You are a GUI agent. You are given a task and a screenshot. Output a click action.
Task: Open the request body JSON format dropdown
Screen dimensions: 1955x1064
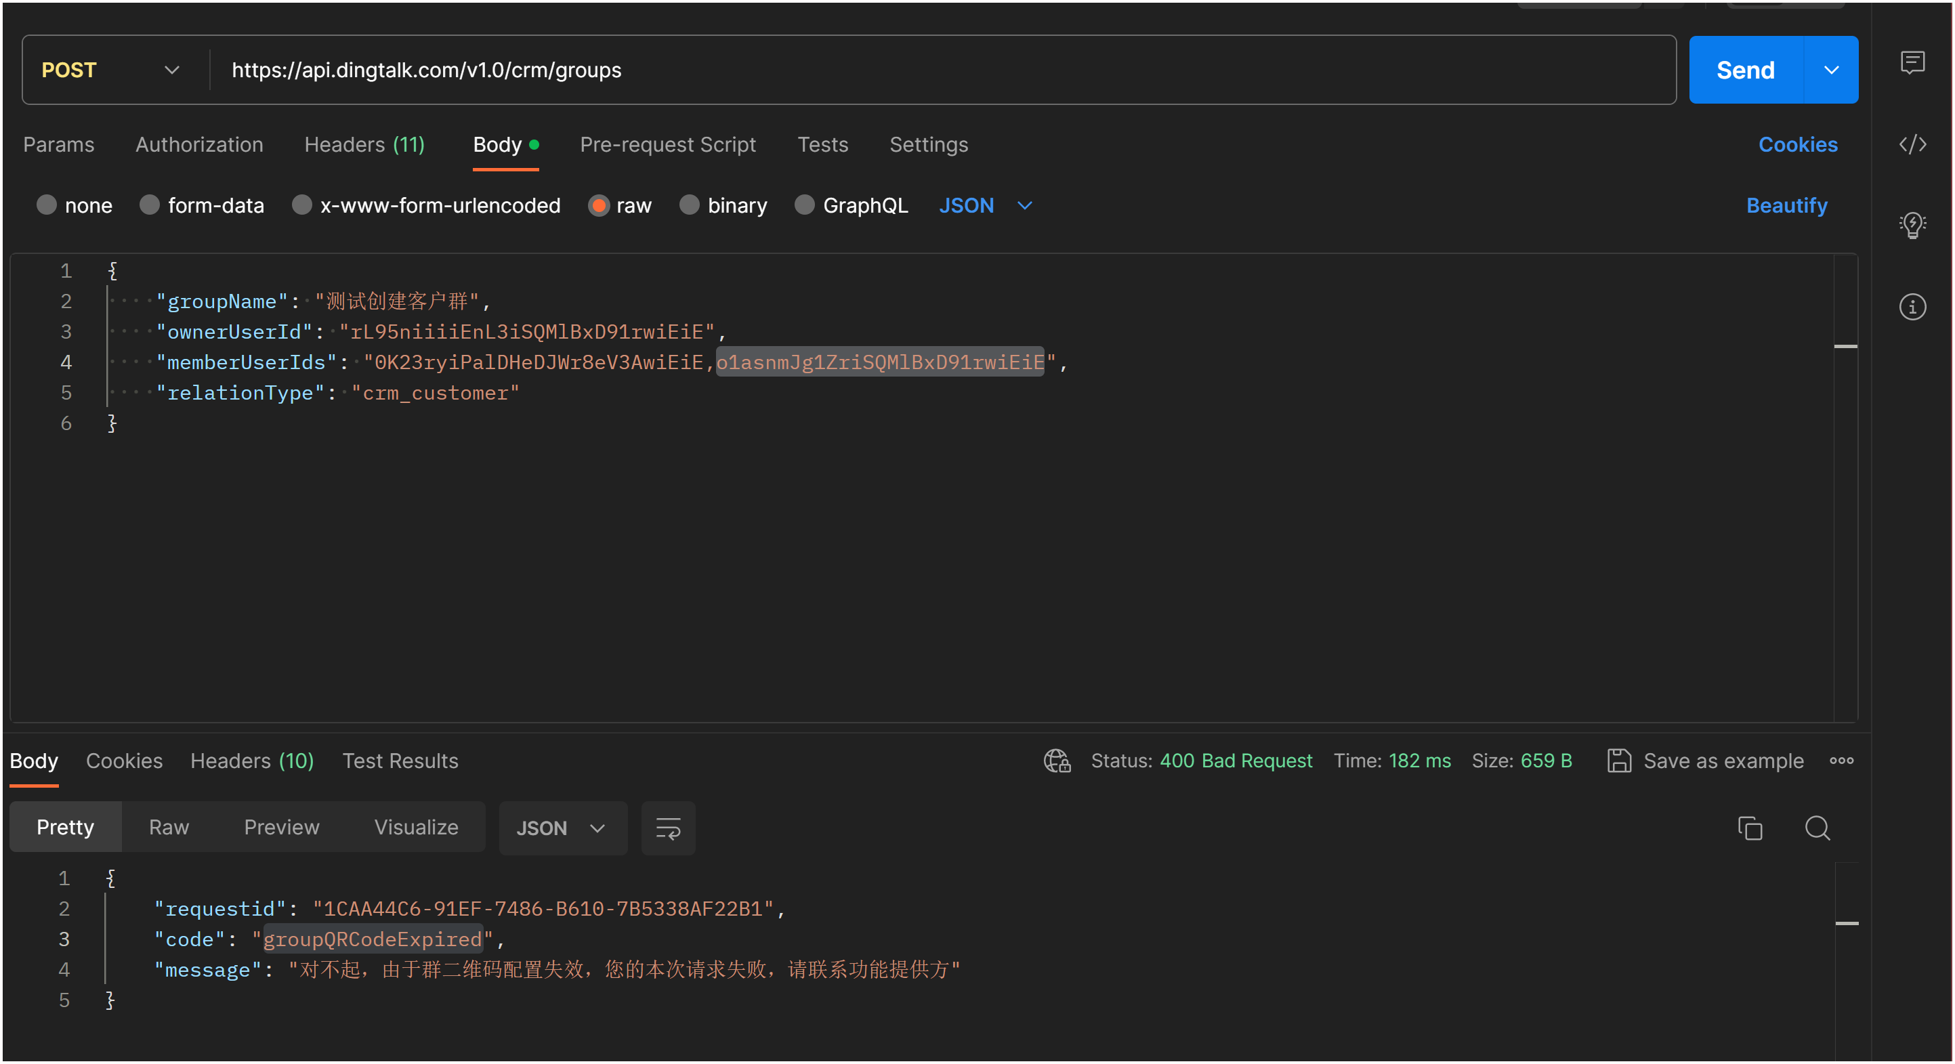pyautogui.click(x=985, y=205)
